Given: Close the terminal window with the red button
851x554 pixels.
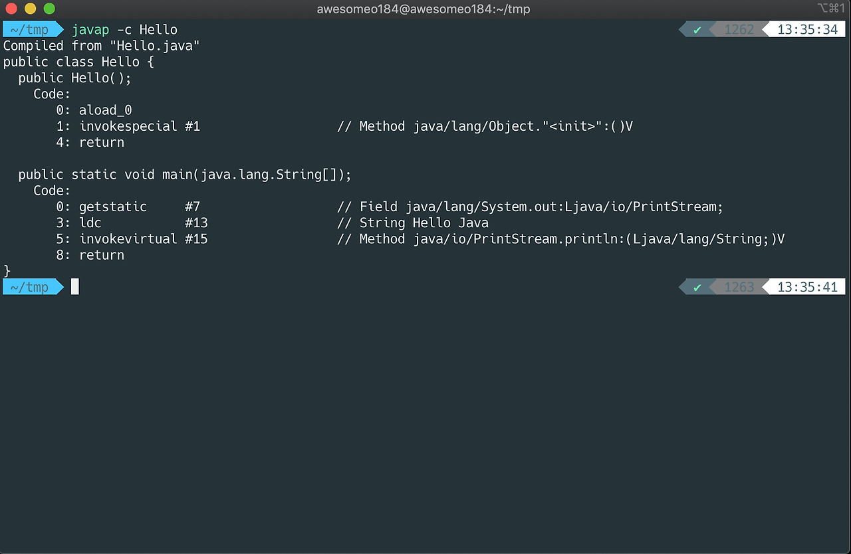Looking at the screenshot, I should click(11, 9).
